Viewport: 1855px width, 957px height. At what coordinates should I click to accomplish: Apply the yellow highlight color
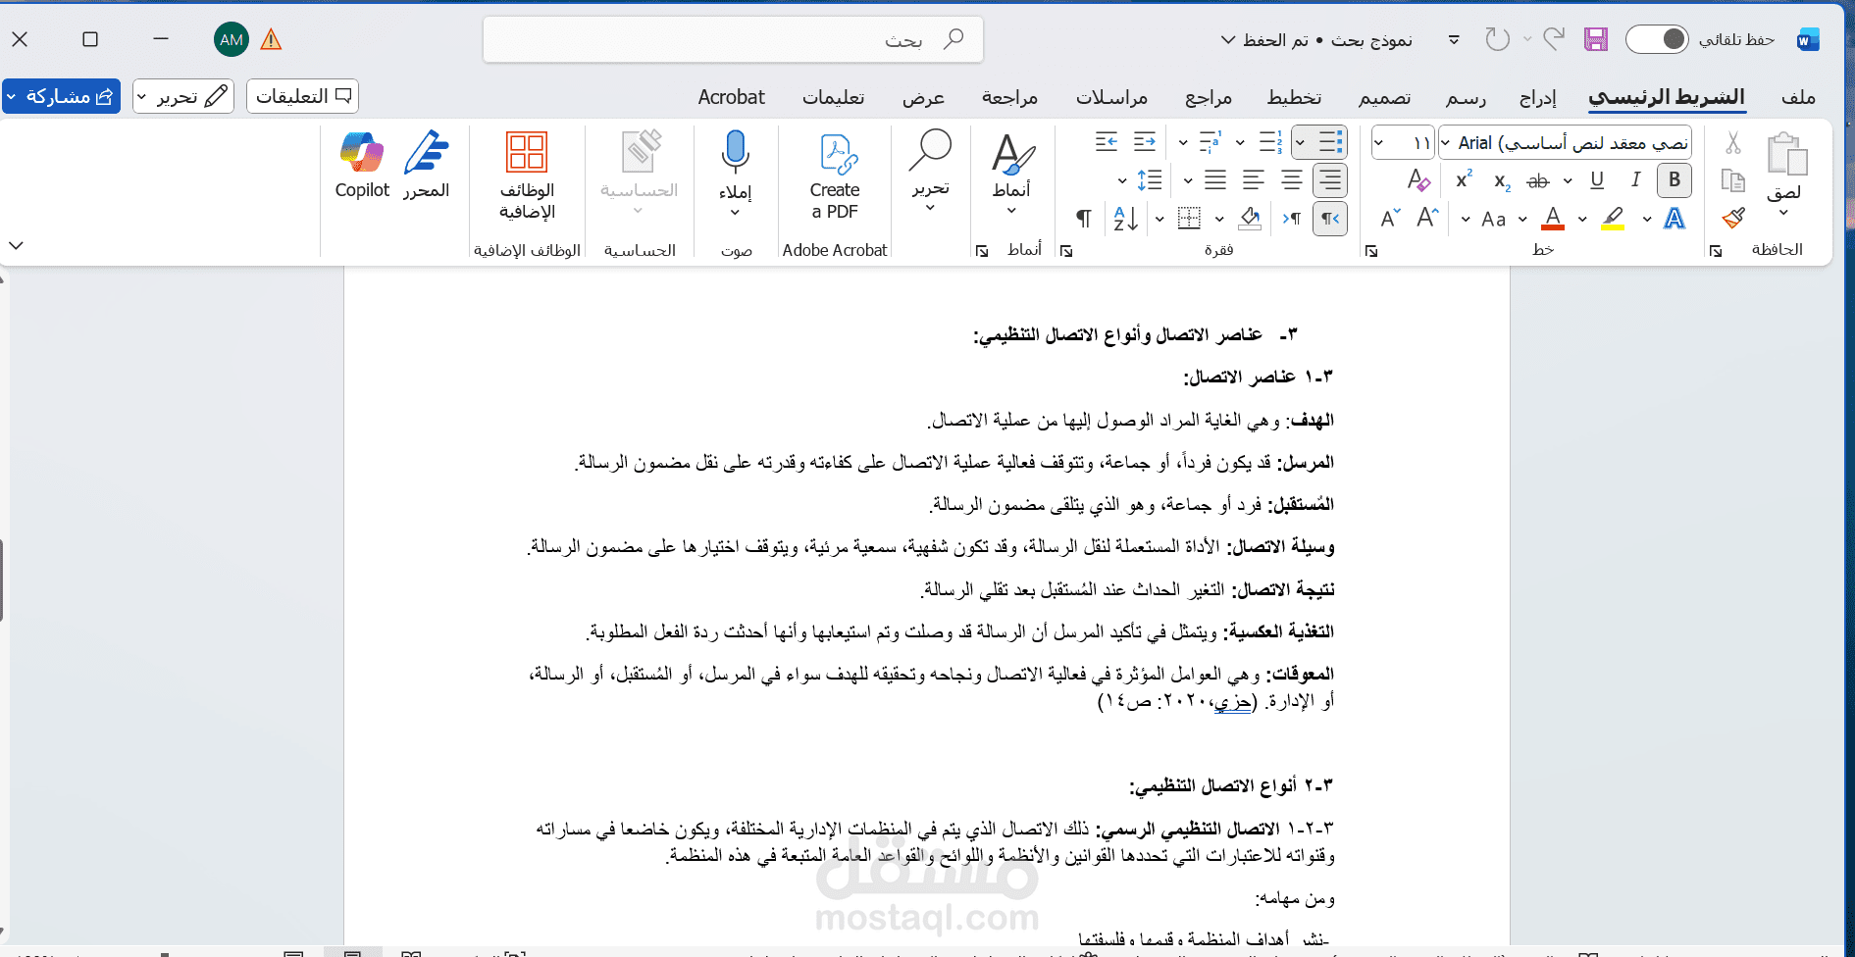(x=1613, y=219)
